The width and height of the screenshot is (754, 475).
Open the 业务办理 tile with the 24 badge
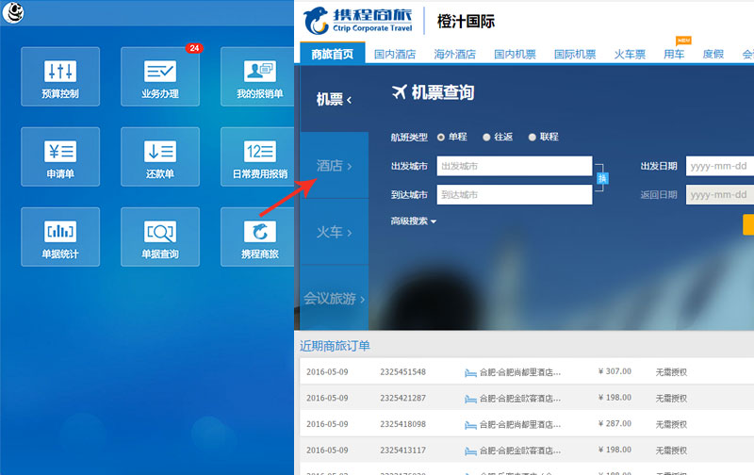click(x=160, y=76)
